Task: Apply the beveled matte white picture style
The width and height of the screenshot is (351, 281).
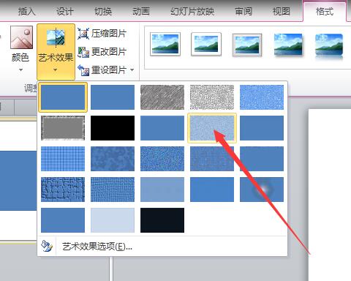Action: (x=206, y=44)
